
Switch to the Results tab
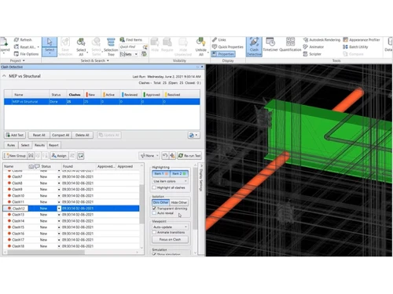pyautogui.click(x=39, y=145)
